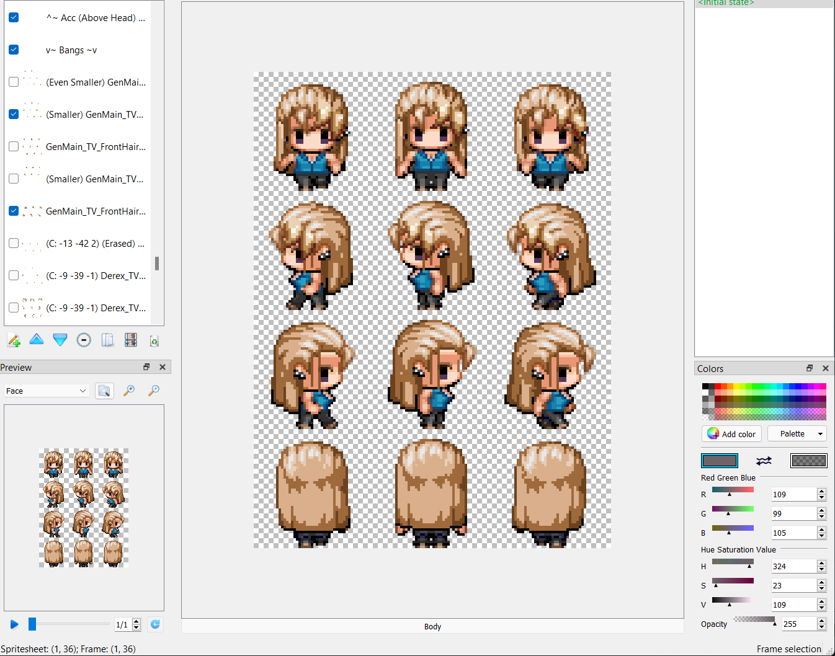The height and width of the screenshot is (656, 835).
Task: Uncheck the first (Smaller) GenMain_TV layer
Action: (14, 114)
